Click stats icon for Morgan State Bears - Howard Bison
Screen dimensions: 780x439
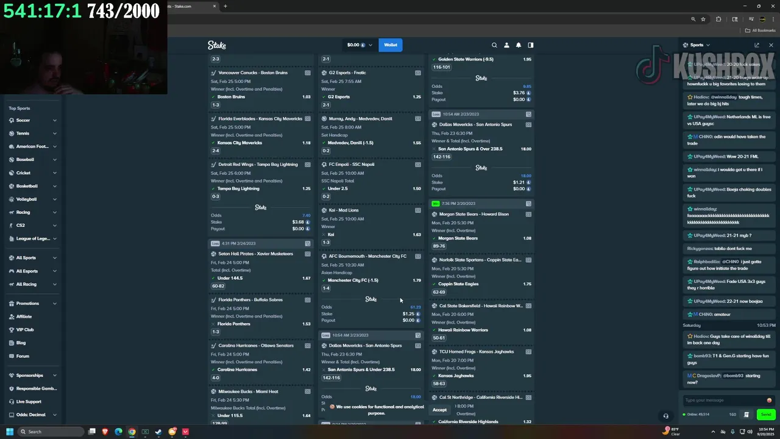pos(528,214)
